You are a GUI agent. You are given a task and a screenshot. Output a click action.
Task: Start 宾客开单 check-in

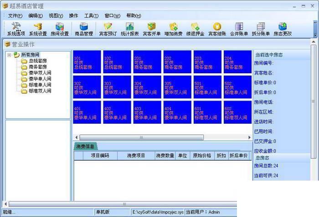[x=152, y=29]
